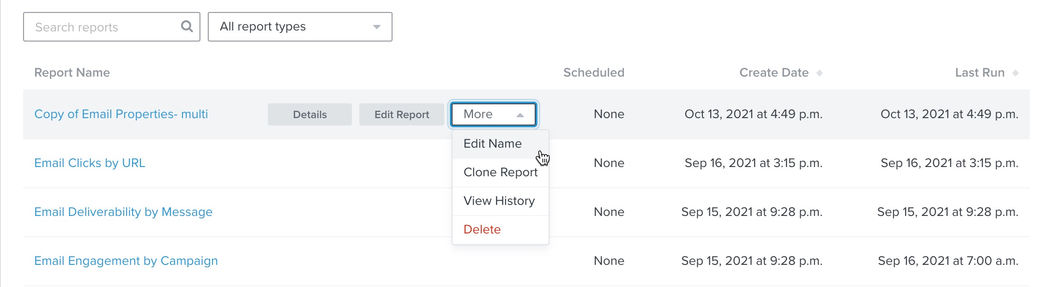
Task: Click Scheduled value for Email Clicks by URL
Action: [609, 163]
